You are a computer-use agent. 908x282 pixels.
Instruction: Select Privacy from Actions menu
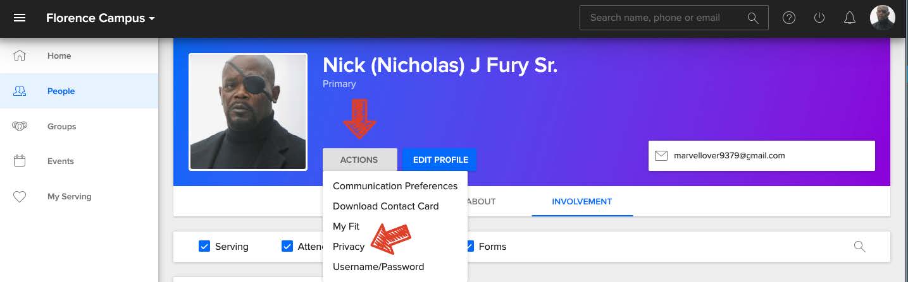(349, 246)
